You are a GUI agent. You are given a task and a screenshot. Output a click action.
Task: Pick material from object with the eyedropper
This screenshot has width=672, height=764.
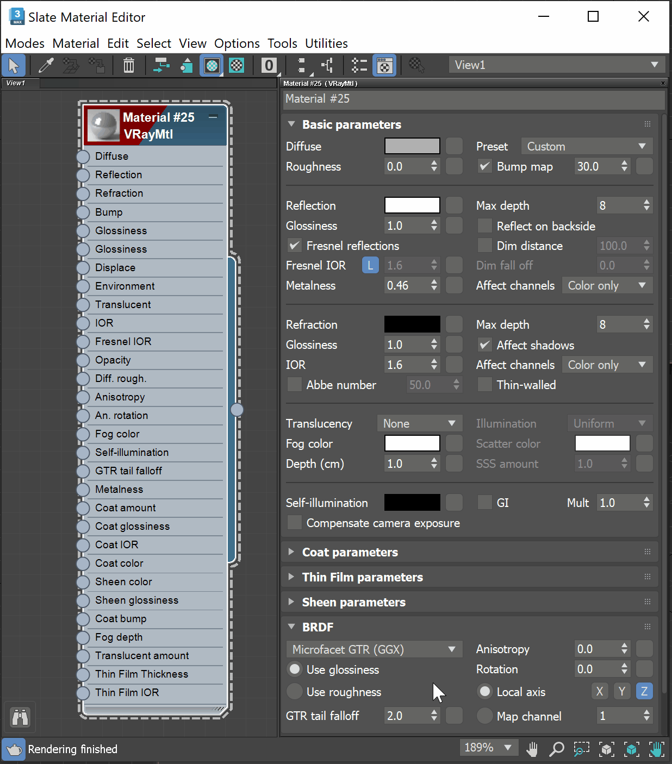click(46, 65)
